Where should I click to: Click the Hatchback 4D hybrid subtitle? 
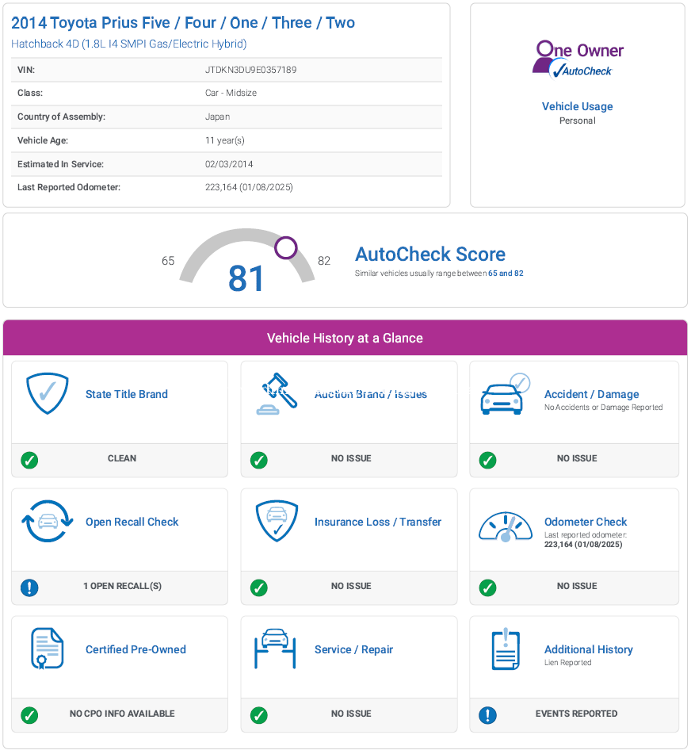point(129,44)
